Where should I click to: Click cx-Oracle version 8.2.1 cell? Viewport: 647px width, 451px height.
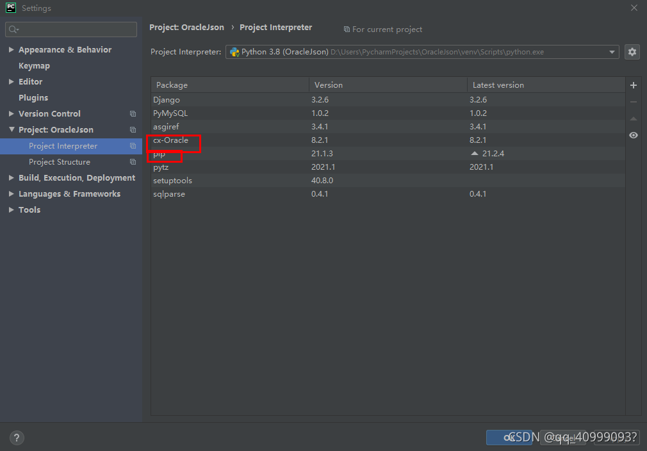(x=320, y=140)
